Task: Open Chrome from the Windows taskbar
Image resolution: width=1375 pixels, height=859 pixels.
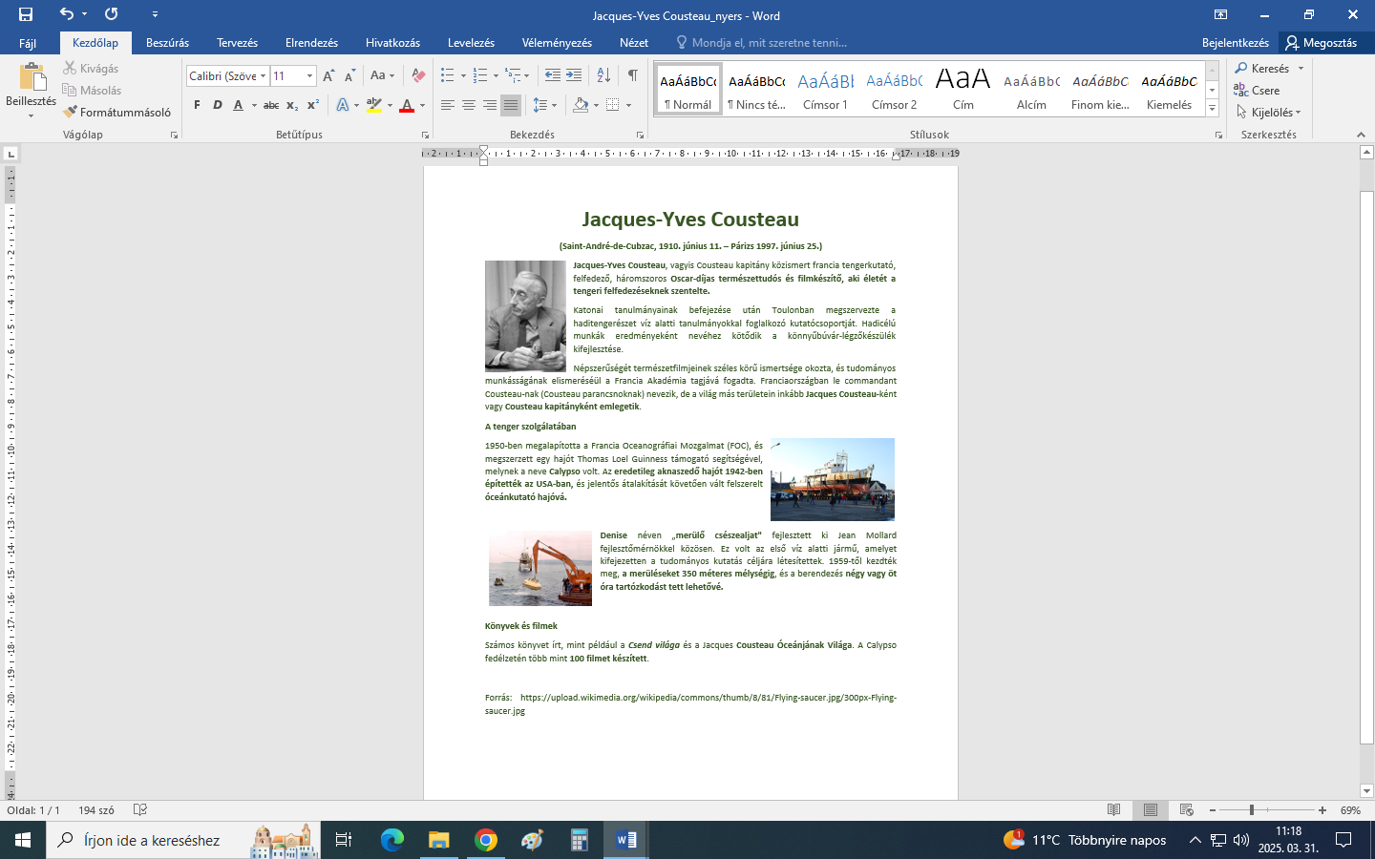Action: pyautogui.click(x=486, y=840)
